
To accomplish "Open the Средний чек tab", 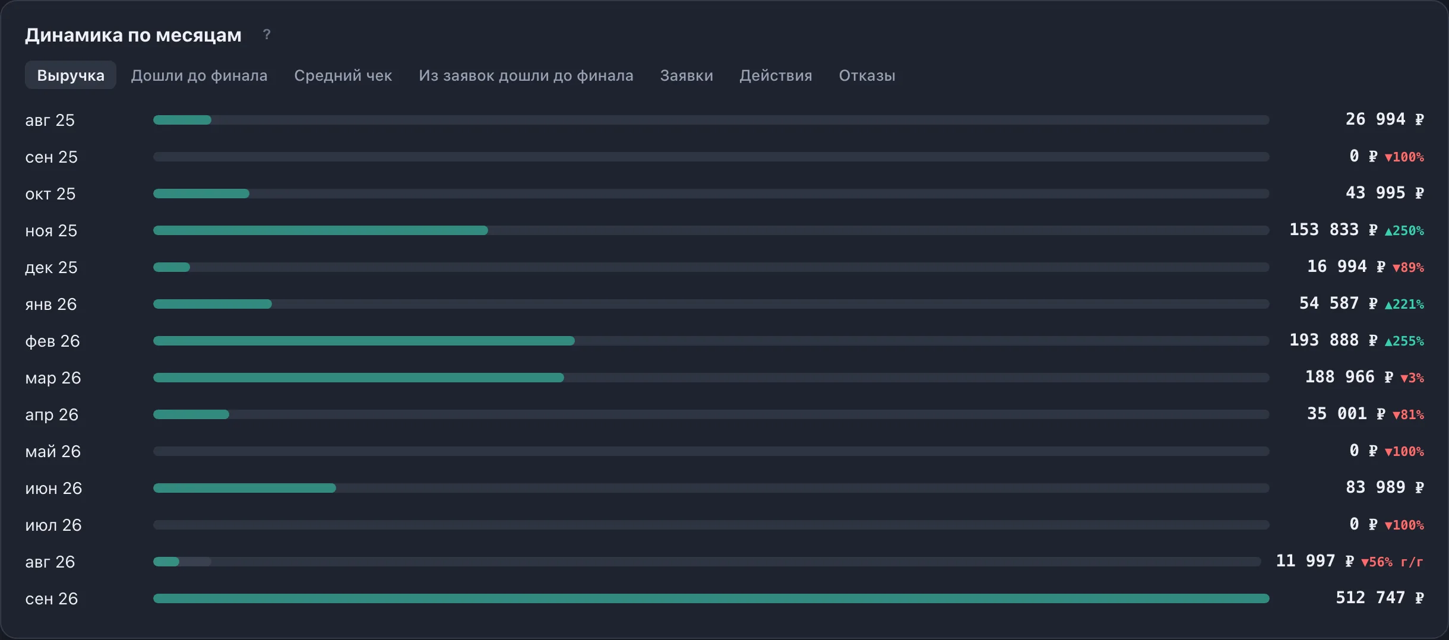I will tap(343, 75).
